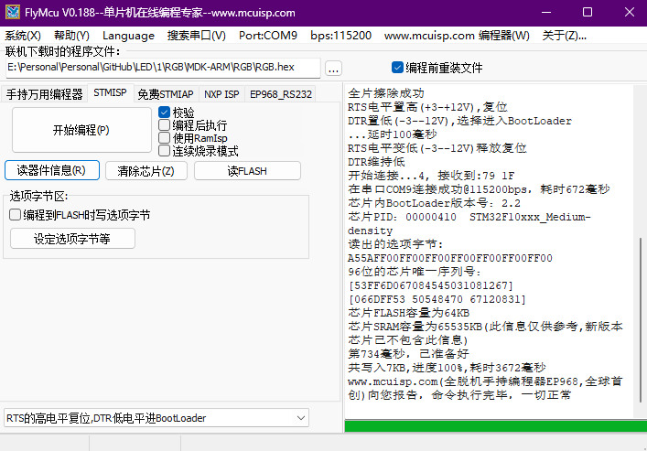Click the log line ...延时100毫秒

(393, 134)
